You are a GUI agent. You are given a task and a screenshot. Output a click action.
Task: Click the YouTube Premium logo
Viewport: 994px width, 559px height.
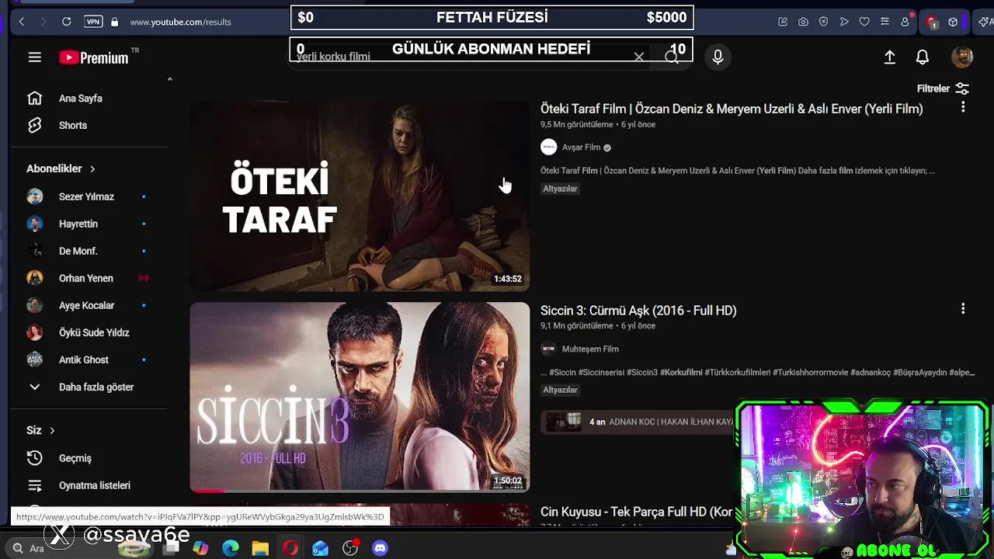pos(95,57)
